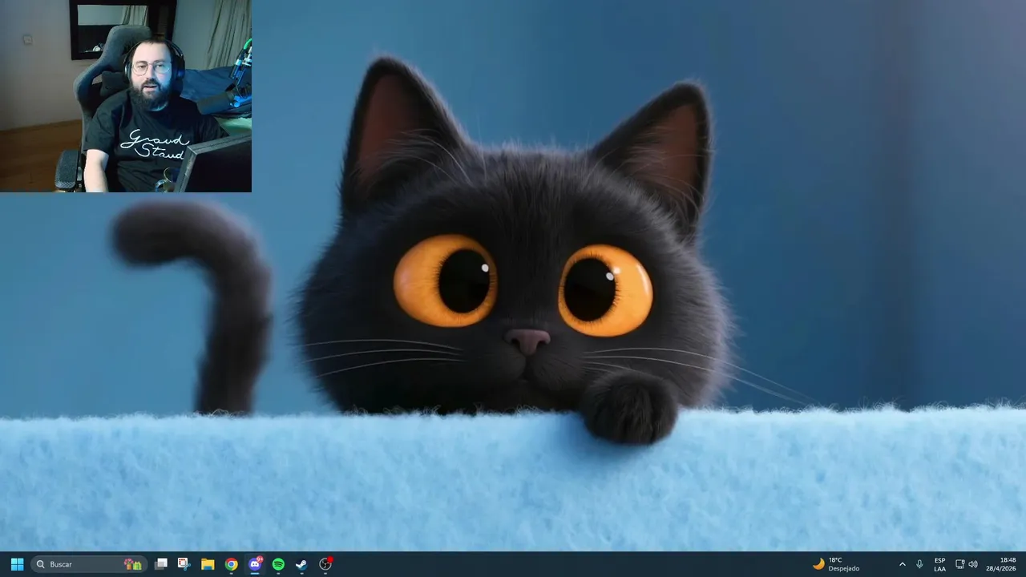Open Google Chrome from the taskbar
1026x577 pixels.
[x=231, y=564]
